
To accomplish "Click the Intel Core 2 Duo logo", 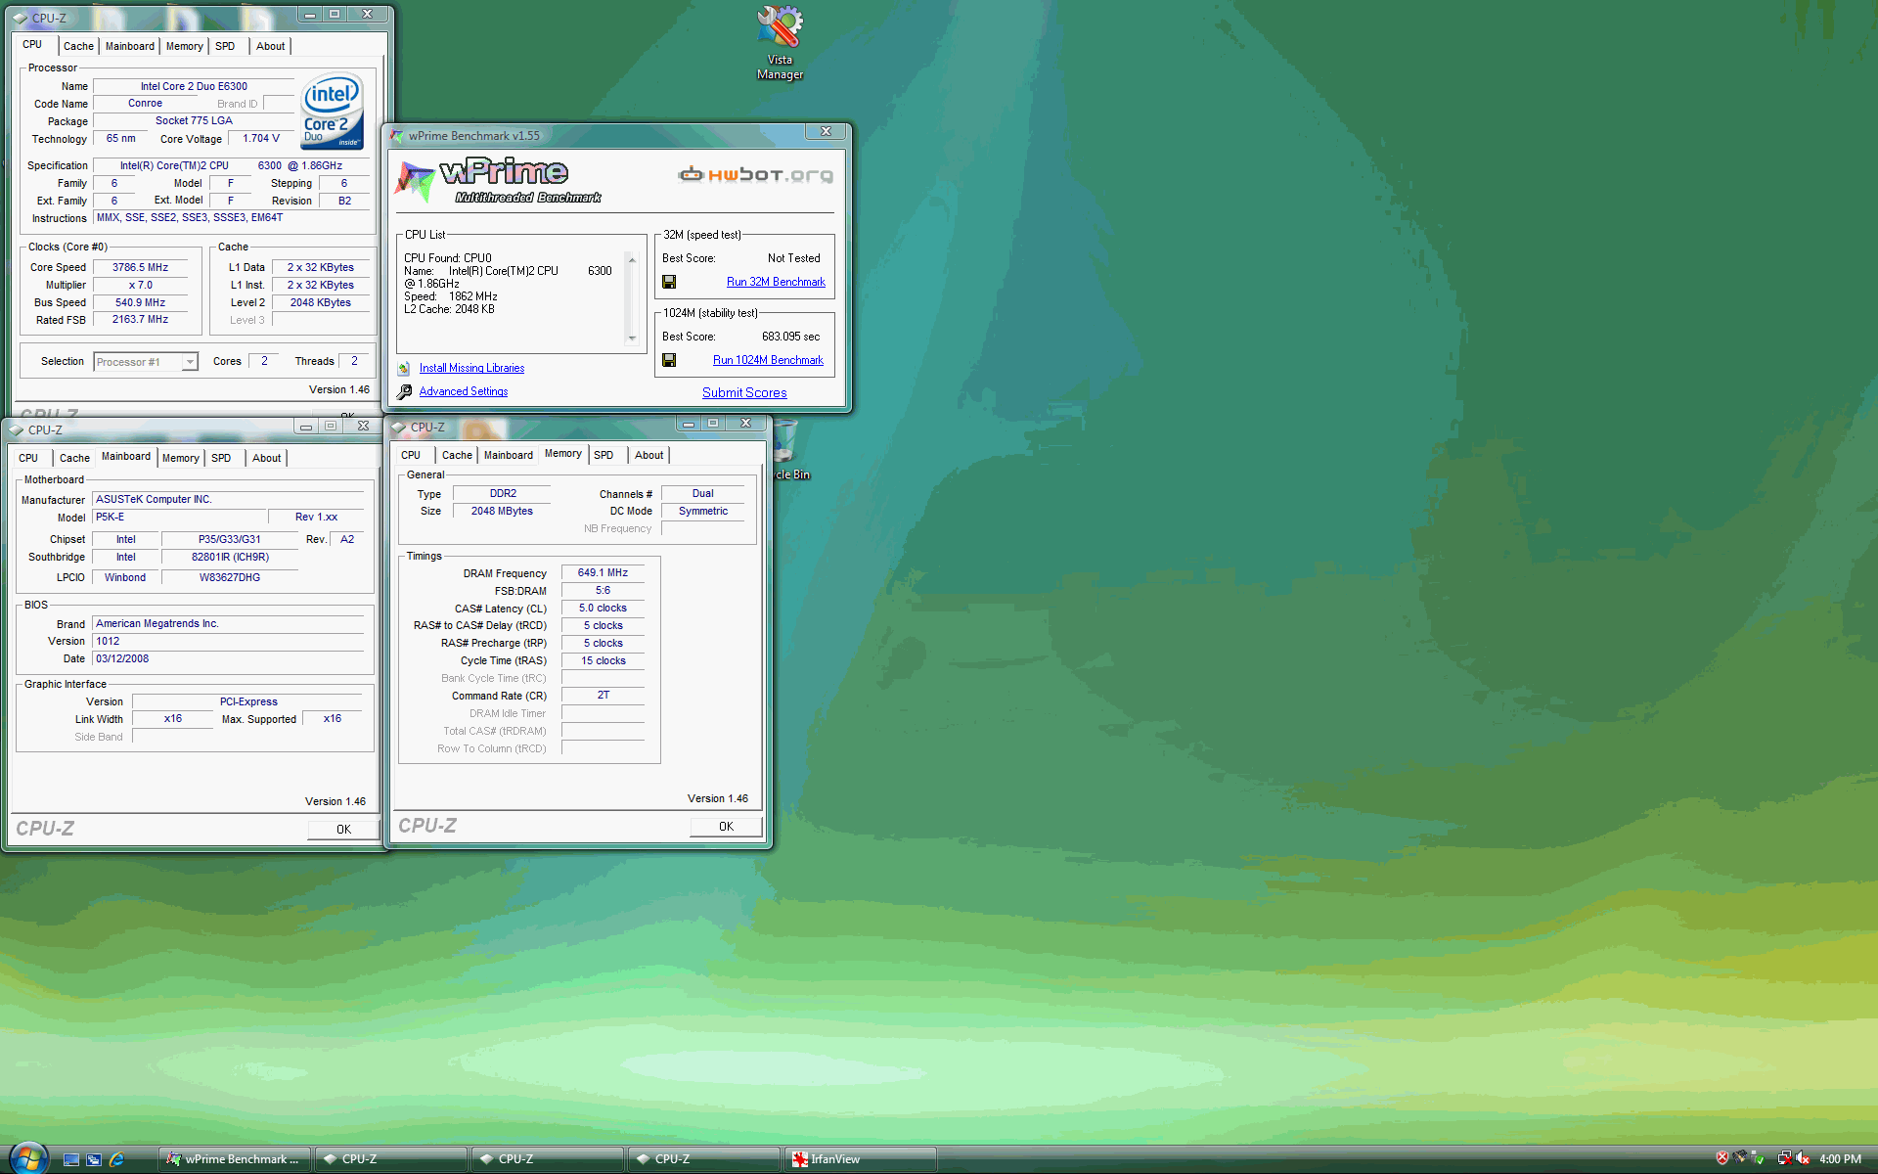I will (332, 112).
